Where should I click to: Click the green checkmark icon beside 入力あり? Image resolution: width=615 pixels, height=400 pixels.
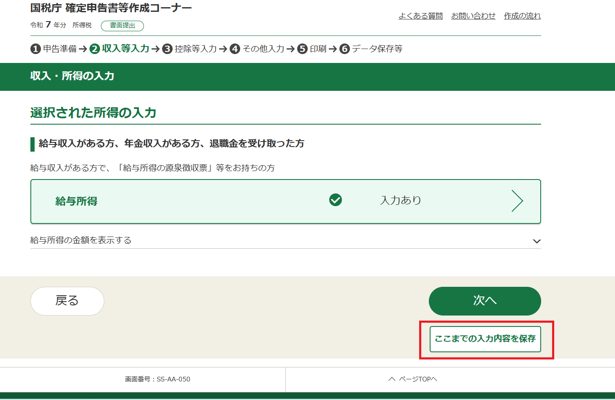tap(336, 200)
